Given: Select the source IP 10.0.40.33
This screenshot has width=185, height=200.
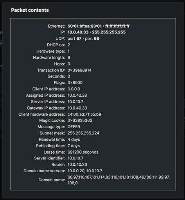Looking at the screenshot, I should [x=78, y=32].
